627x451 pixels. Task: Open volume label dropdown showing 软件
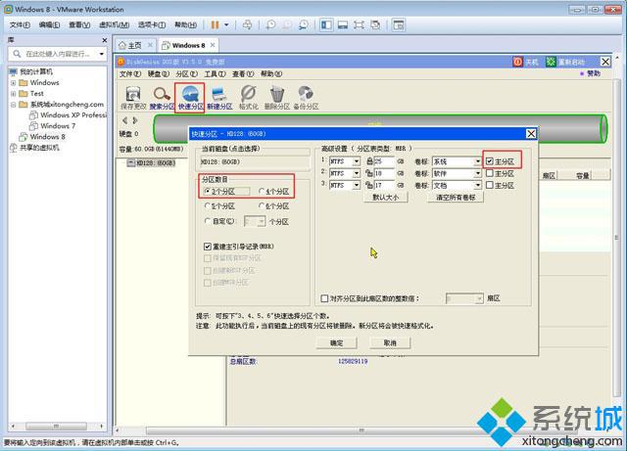[477, 174]
